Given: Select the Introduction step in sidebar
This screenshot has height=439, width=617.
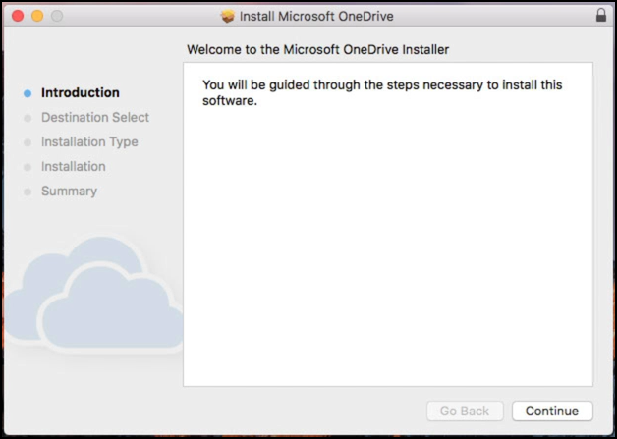Looking at the screenshot, I should (x=81, y=93).
